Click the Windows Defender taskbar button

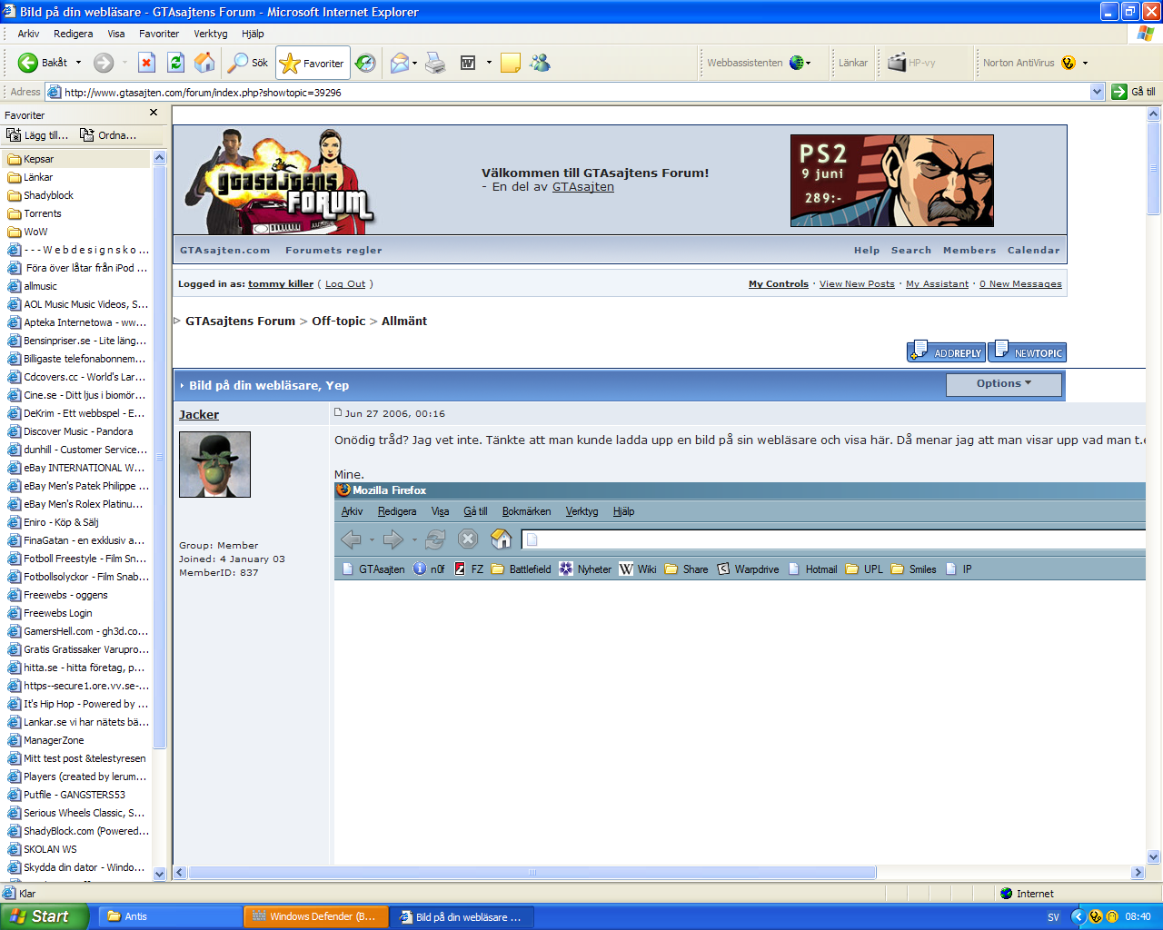click(x=315, y=917)
